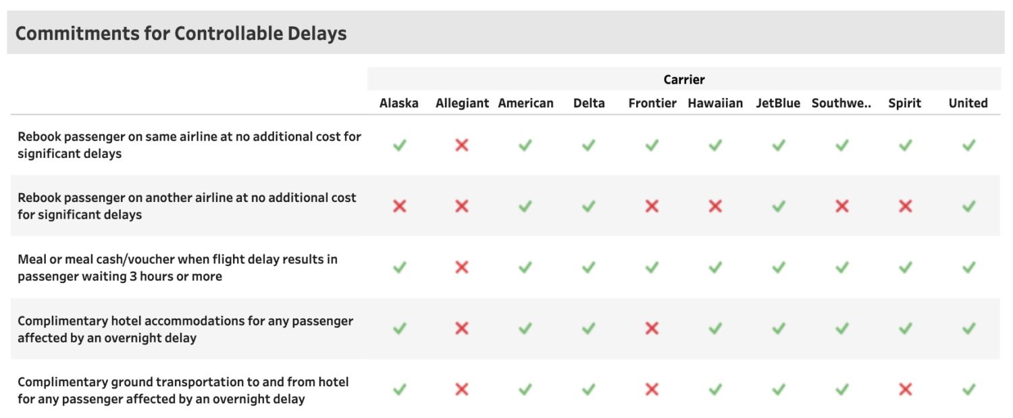
Task: Click Spirit's red X for ground transportation
Action: pyautogui.click(x=906, y=390)
